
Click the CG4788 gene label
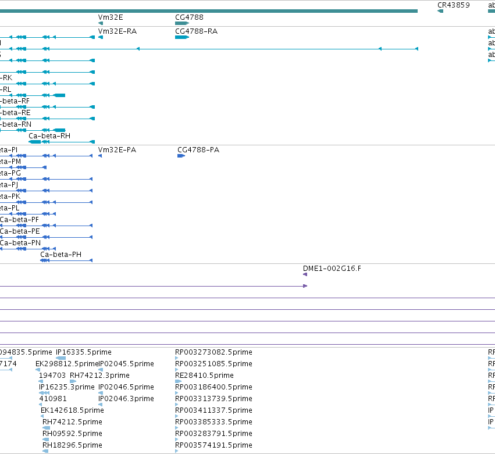[x=189, y=17]
